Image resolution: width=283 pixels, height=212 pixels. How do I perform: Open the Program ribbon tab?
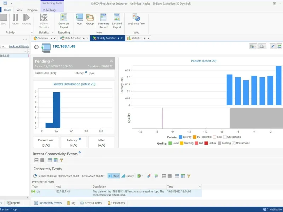(x=33, y=10)
